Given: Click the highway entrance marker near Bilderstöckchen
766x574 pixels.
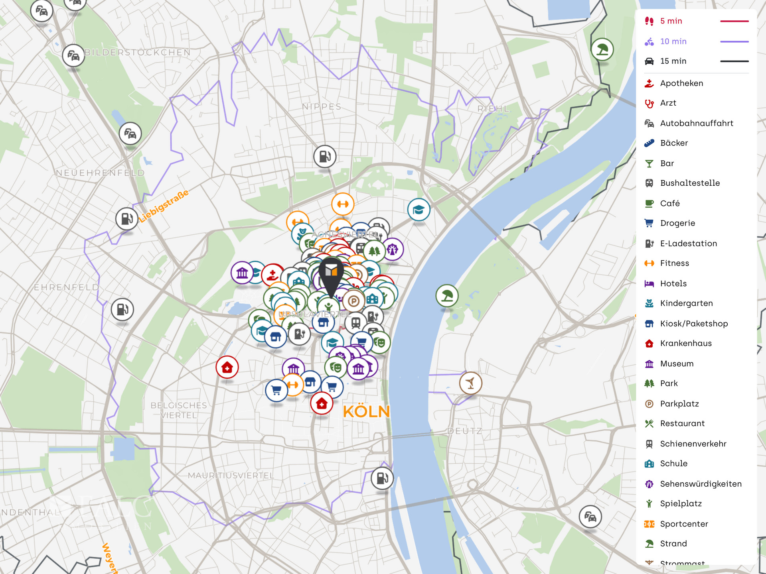Looking at the screenshot, I should (73, 55).
